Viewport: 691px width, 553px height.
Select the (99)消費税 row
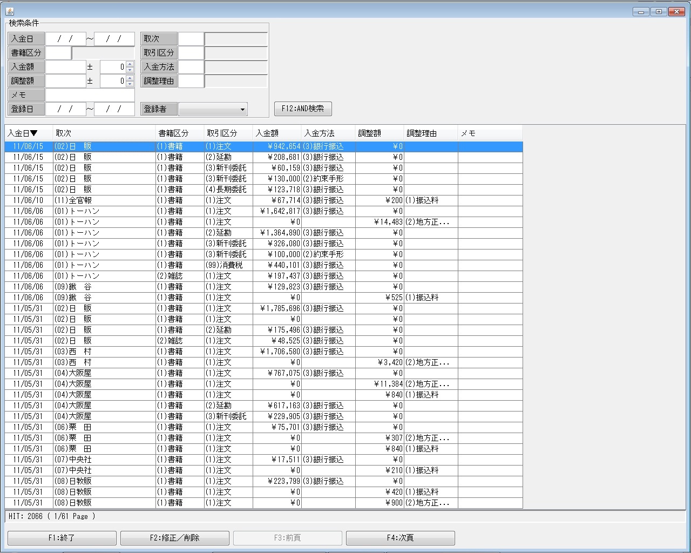[263, 265]
